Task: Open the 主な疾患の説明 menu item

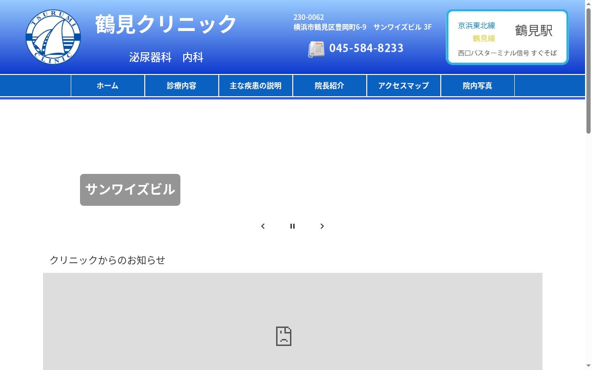Action: [256, 86]
